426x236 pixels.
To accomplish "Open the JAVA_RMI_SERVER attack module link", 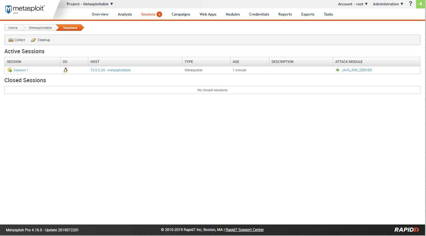I will click(357, 70).
